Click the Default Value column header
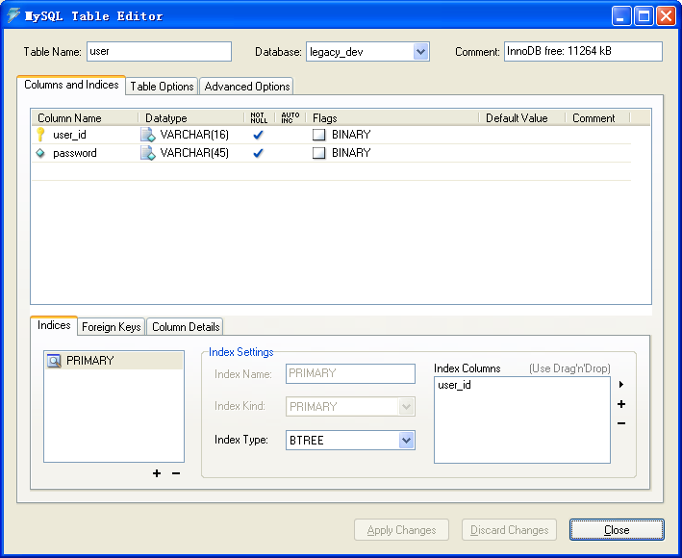The image size is (682, 558). point(522,118)
